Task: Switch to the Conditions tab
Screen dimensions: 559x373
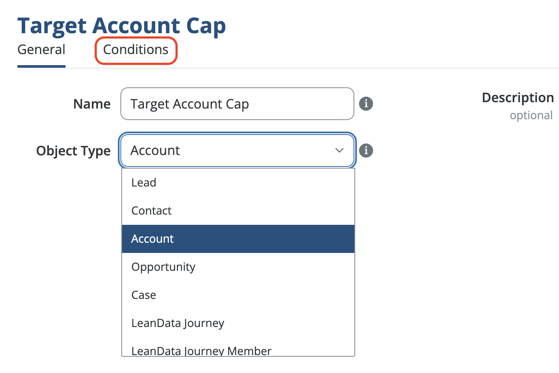Action: click(136, 50)
